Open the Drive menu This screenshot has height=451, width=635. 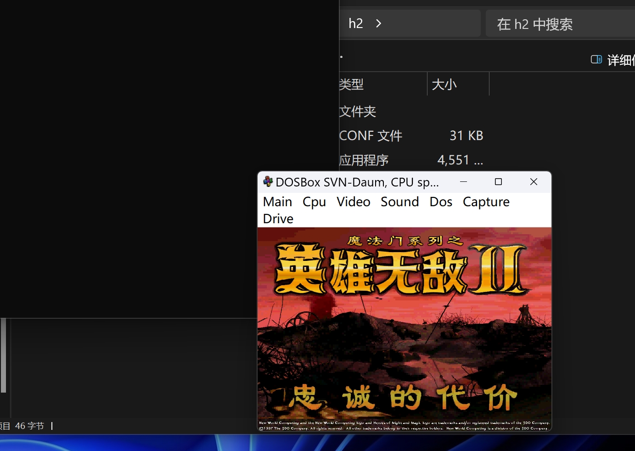[278, 219]
